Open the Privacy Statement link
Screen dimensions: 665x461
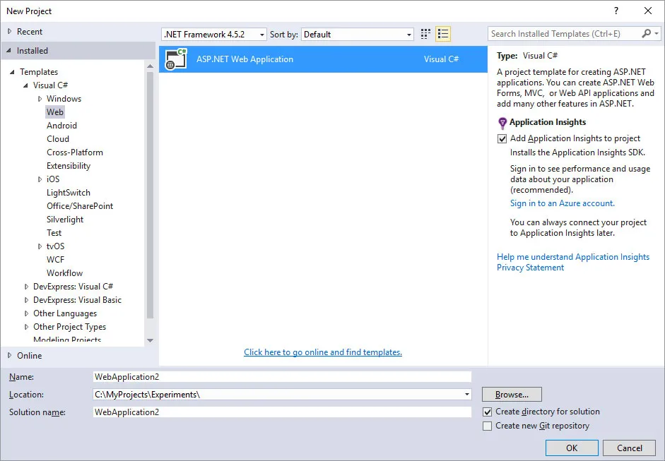[530, 268]
